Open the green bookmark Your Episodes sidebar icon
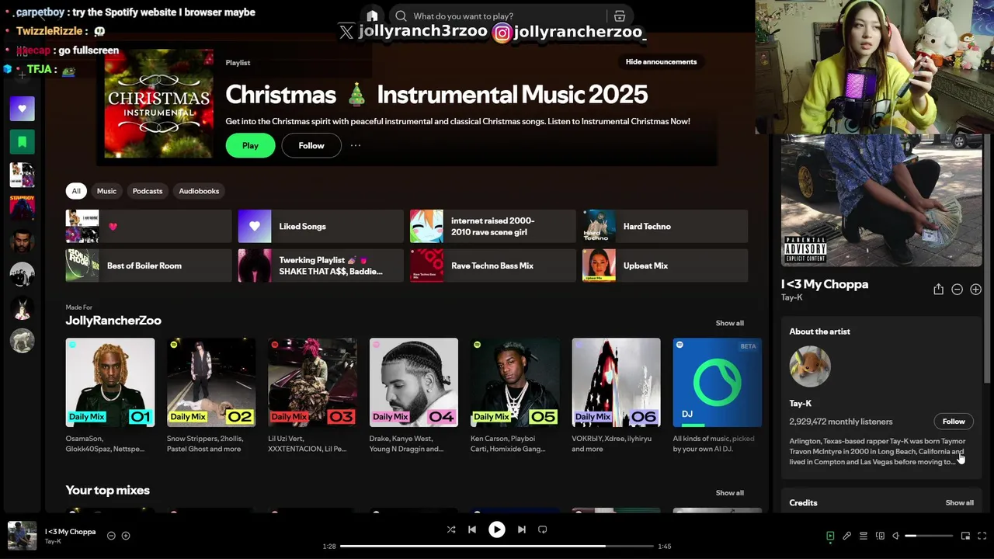This screenshot has width=994, height=559. pos(22,142)
